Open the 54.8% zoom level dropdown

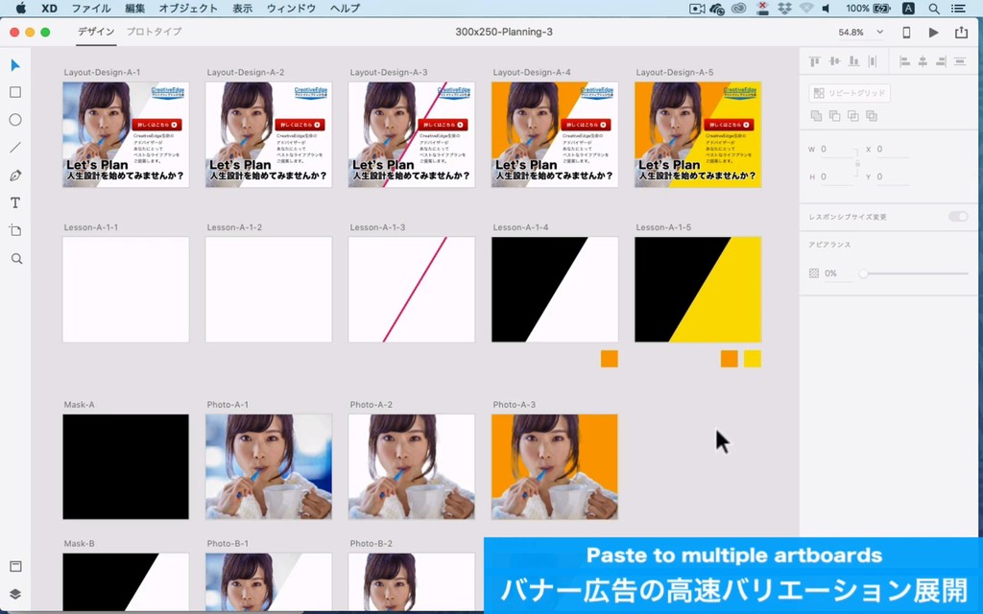click(861, 32)
